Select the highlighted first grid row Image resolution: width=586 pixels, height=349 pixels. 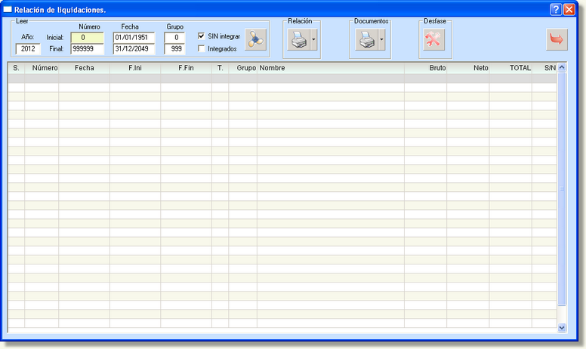(282, 79)
